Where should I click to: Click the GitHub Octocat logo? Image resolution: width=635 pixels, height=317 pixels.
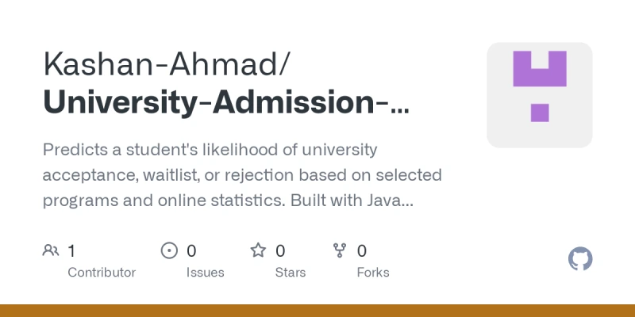[x=580, y=259]
